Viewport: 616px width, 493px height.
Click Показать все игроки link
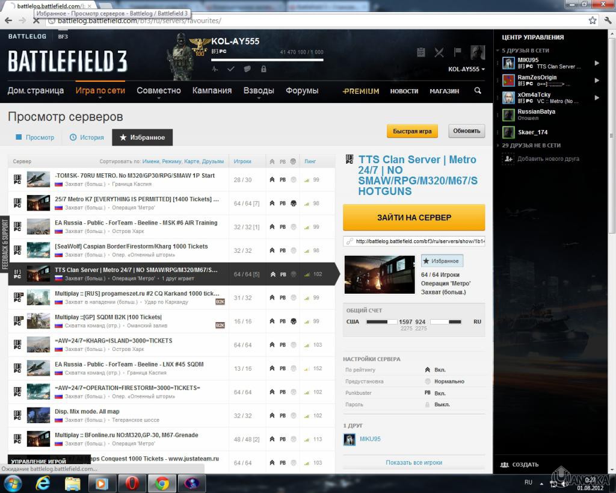[x=414, y=462]
